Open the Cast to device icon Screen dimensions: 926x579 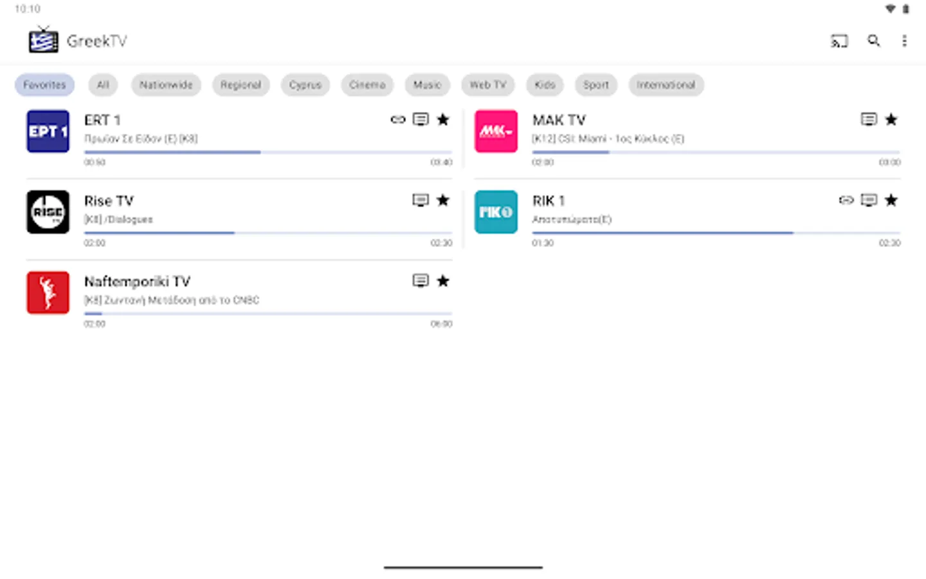pos(839,41)
